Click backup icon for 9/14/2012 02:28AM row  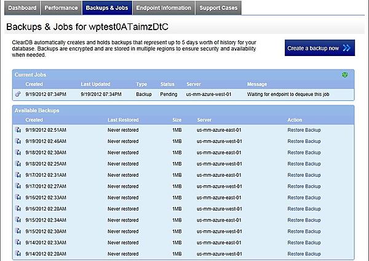[18, 254]
